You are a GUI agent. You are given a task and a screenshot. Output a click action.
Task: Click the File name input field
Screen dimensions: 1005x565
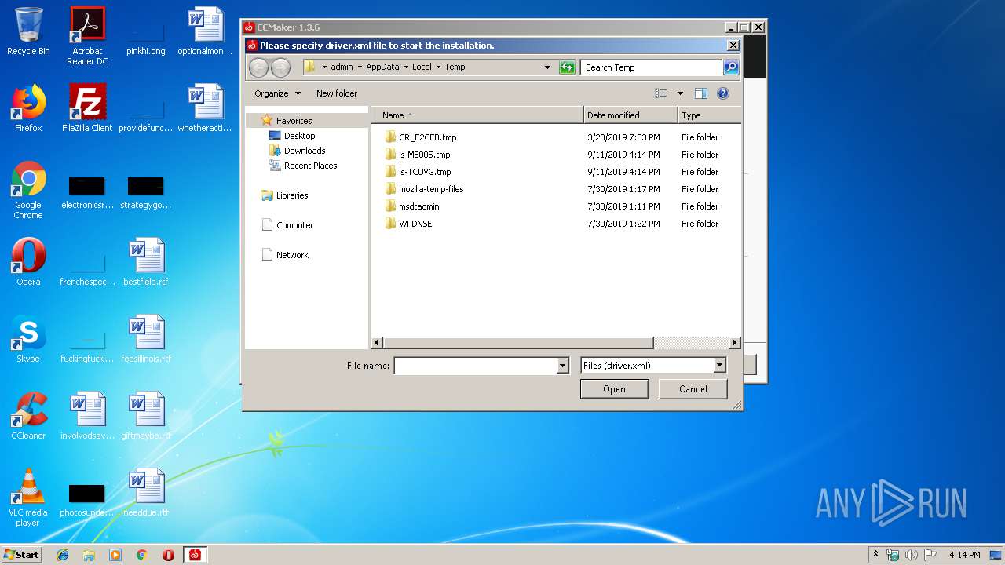[x=475, y=366]
